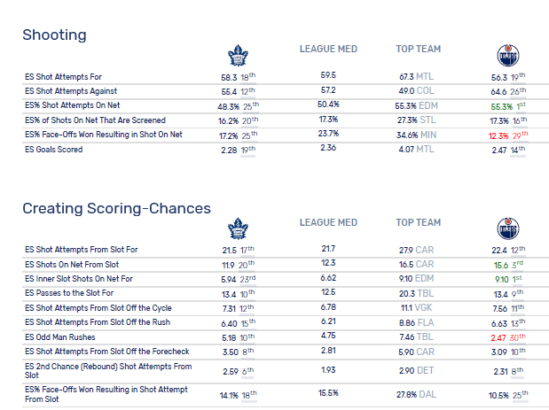549x410 pixels.
Task: Click the ES Goals Scored row label
Action: coord(54,150)
